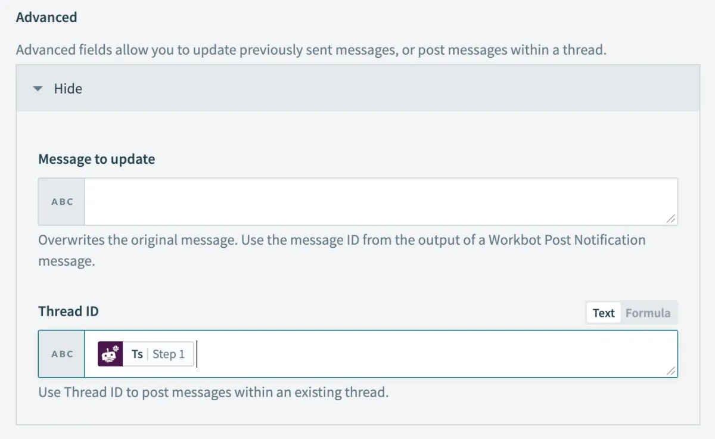Switch Thread ID field to Formula mode
The image size is (715, 439).
pyautogui.click(x=648, y=313)
